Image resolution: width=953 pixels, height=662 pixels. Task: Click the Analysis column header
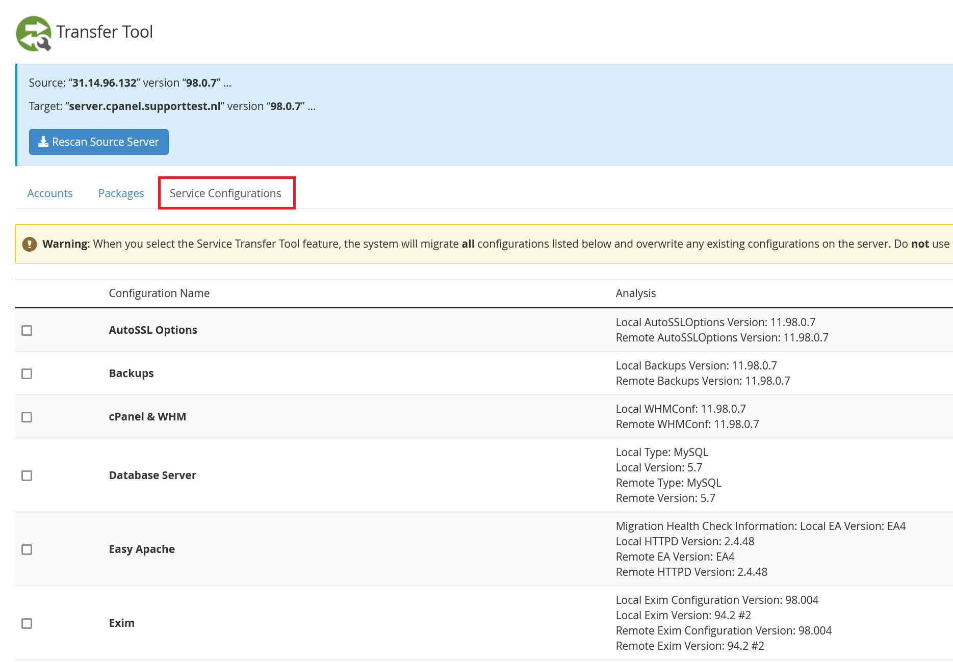(636, 293)
